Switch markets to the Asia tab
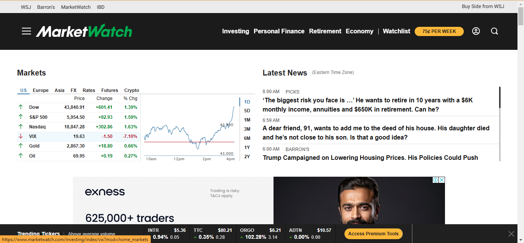The width and height of the screenshot is (524, 243). pos(59,90)
